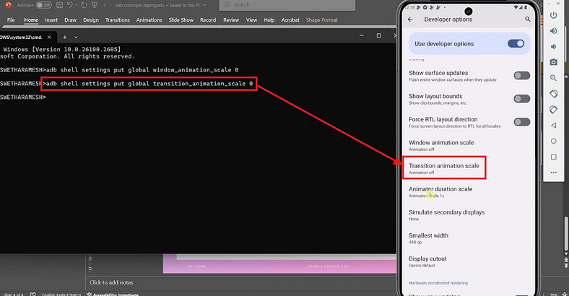569x296 pixels.
Task: Enable Force RTL layout direction toggle
Action: coord(521,122)
